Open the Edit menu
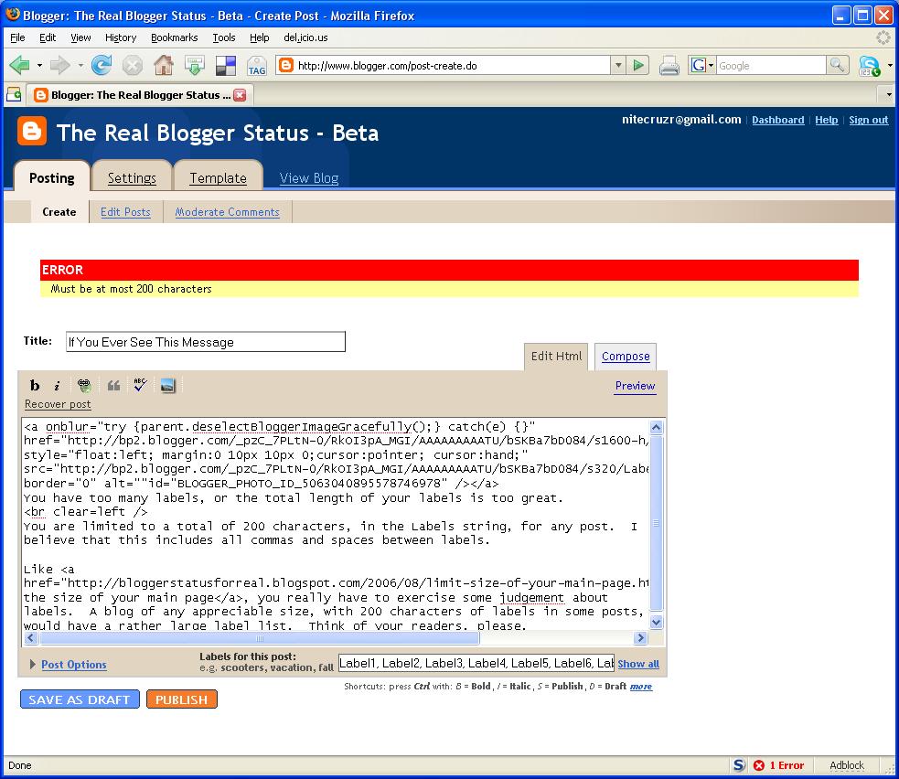The height and width of the screenshot is (779, 899). [48, 37]
